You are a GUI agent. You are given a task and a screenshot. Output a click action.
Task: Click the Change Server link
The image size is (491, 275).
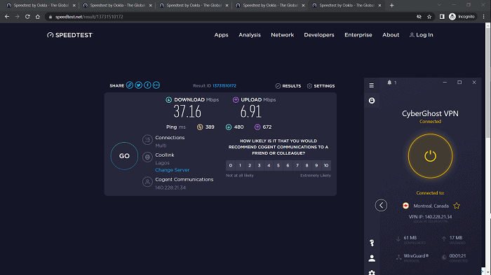click(x=173, y=170)
